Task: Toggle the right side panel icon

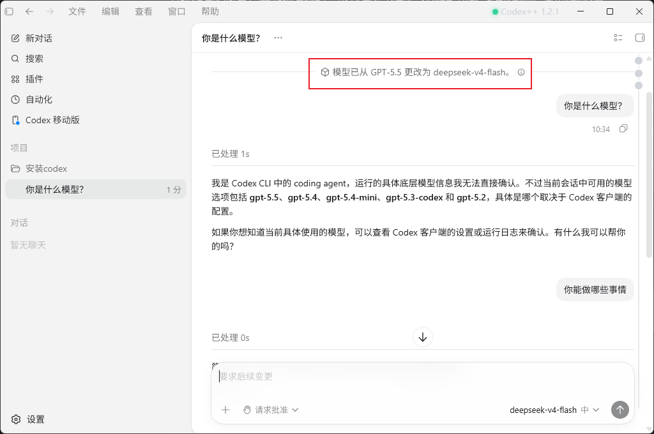Action: pos(639,38)
